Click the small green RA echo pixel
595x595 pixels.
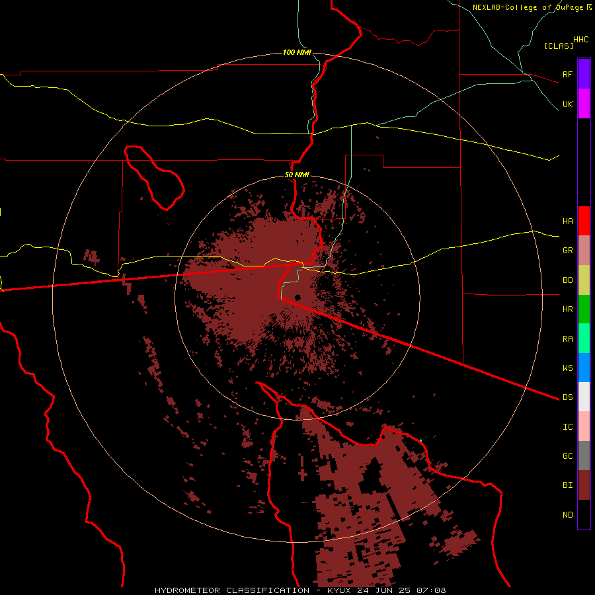420,440
